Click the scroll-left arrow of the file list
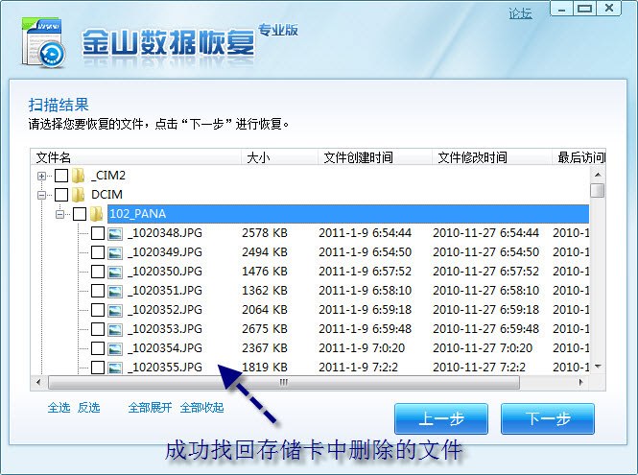Image resolution: width=638 pixels, height=475 pixels. [38, 382]
